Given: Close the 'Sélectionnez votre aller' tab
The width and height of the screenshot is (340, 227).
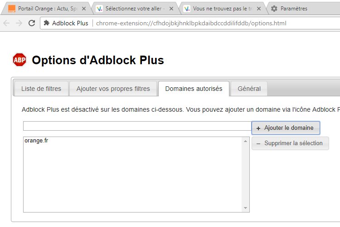Looking at the screenshot, I should (171, 9).
